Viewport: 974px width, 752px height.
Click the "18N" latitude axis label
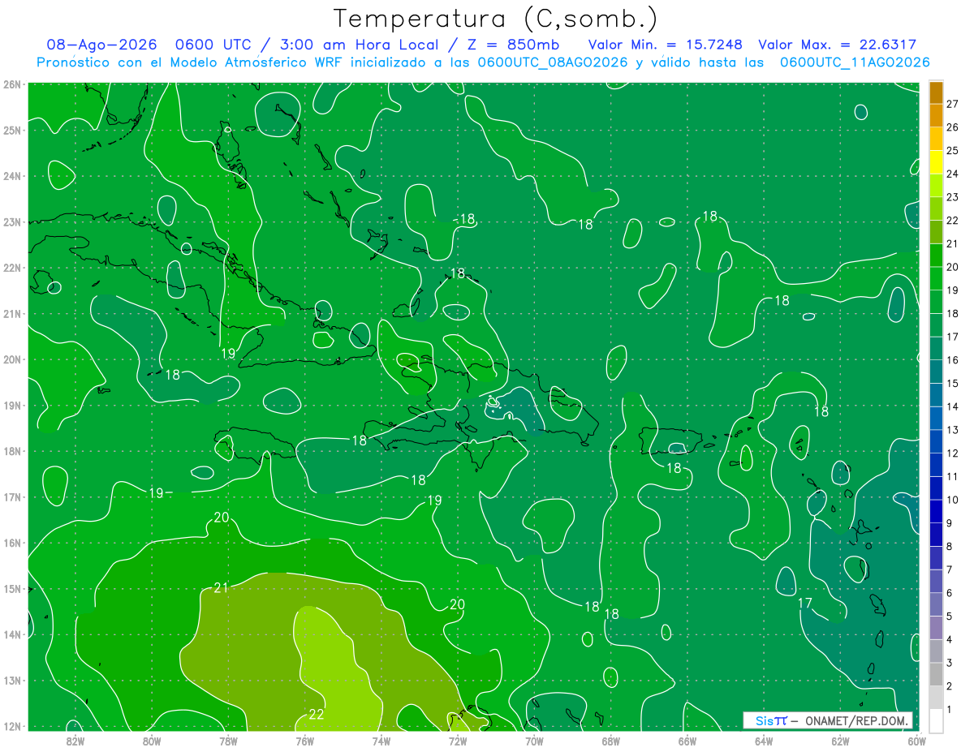point(11,451)
